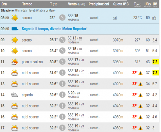Click the scattered clouds icon at hour 17

click(x=15, y=128)
